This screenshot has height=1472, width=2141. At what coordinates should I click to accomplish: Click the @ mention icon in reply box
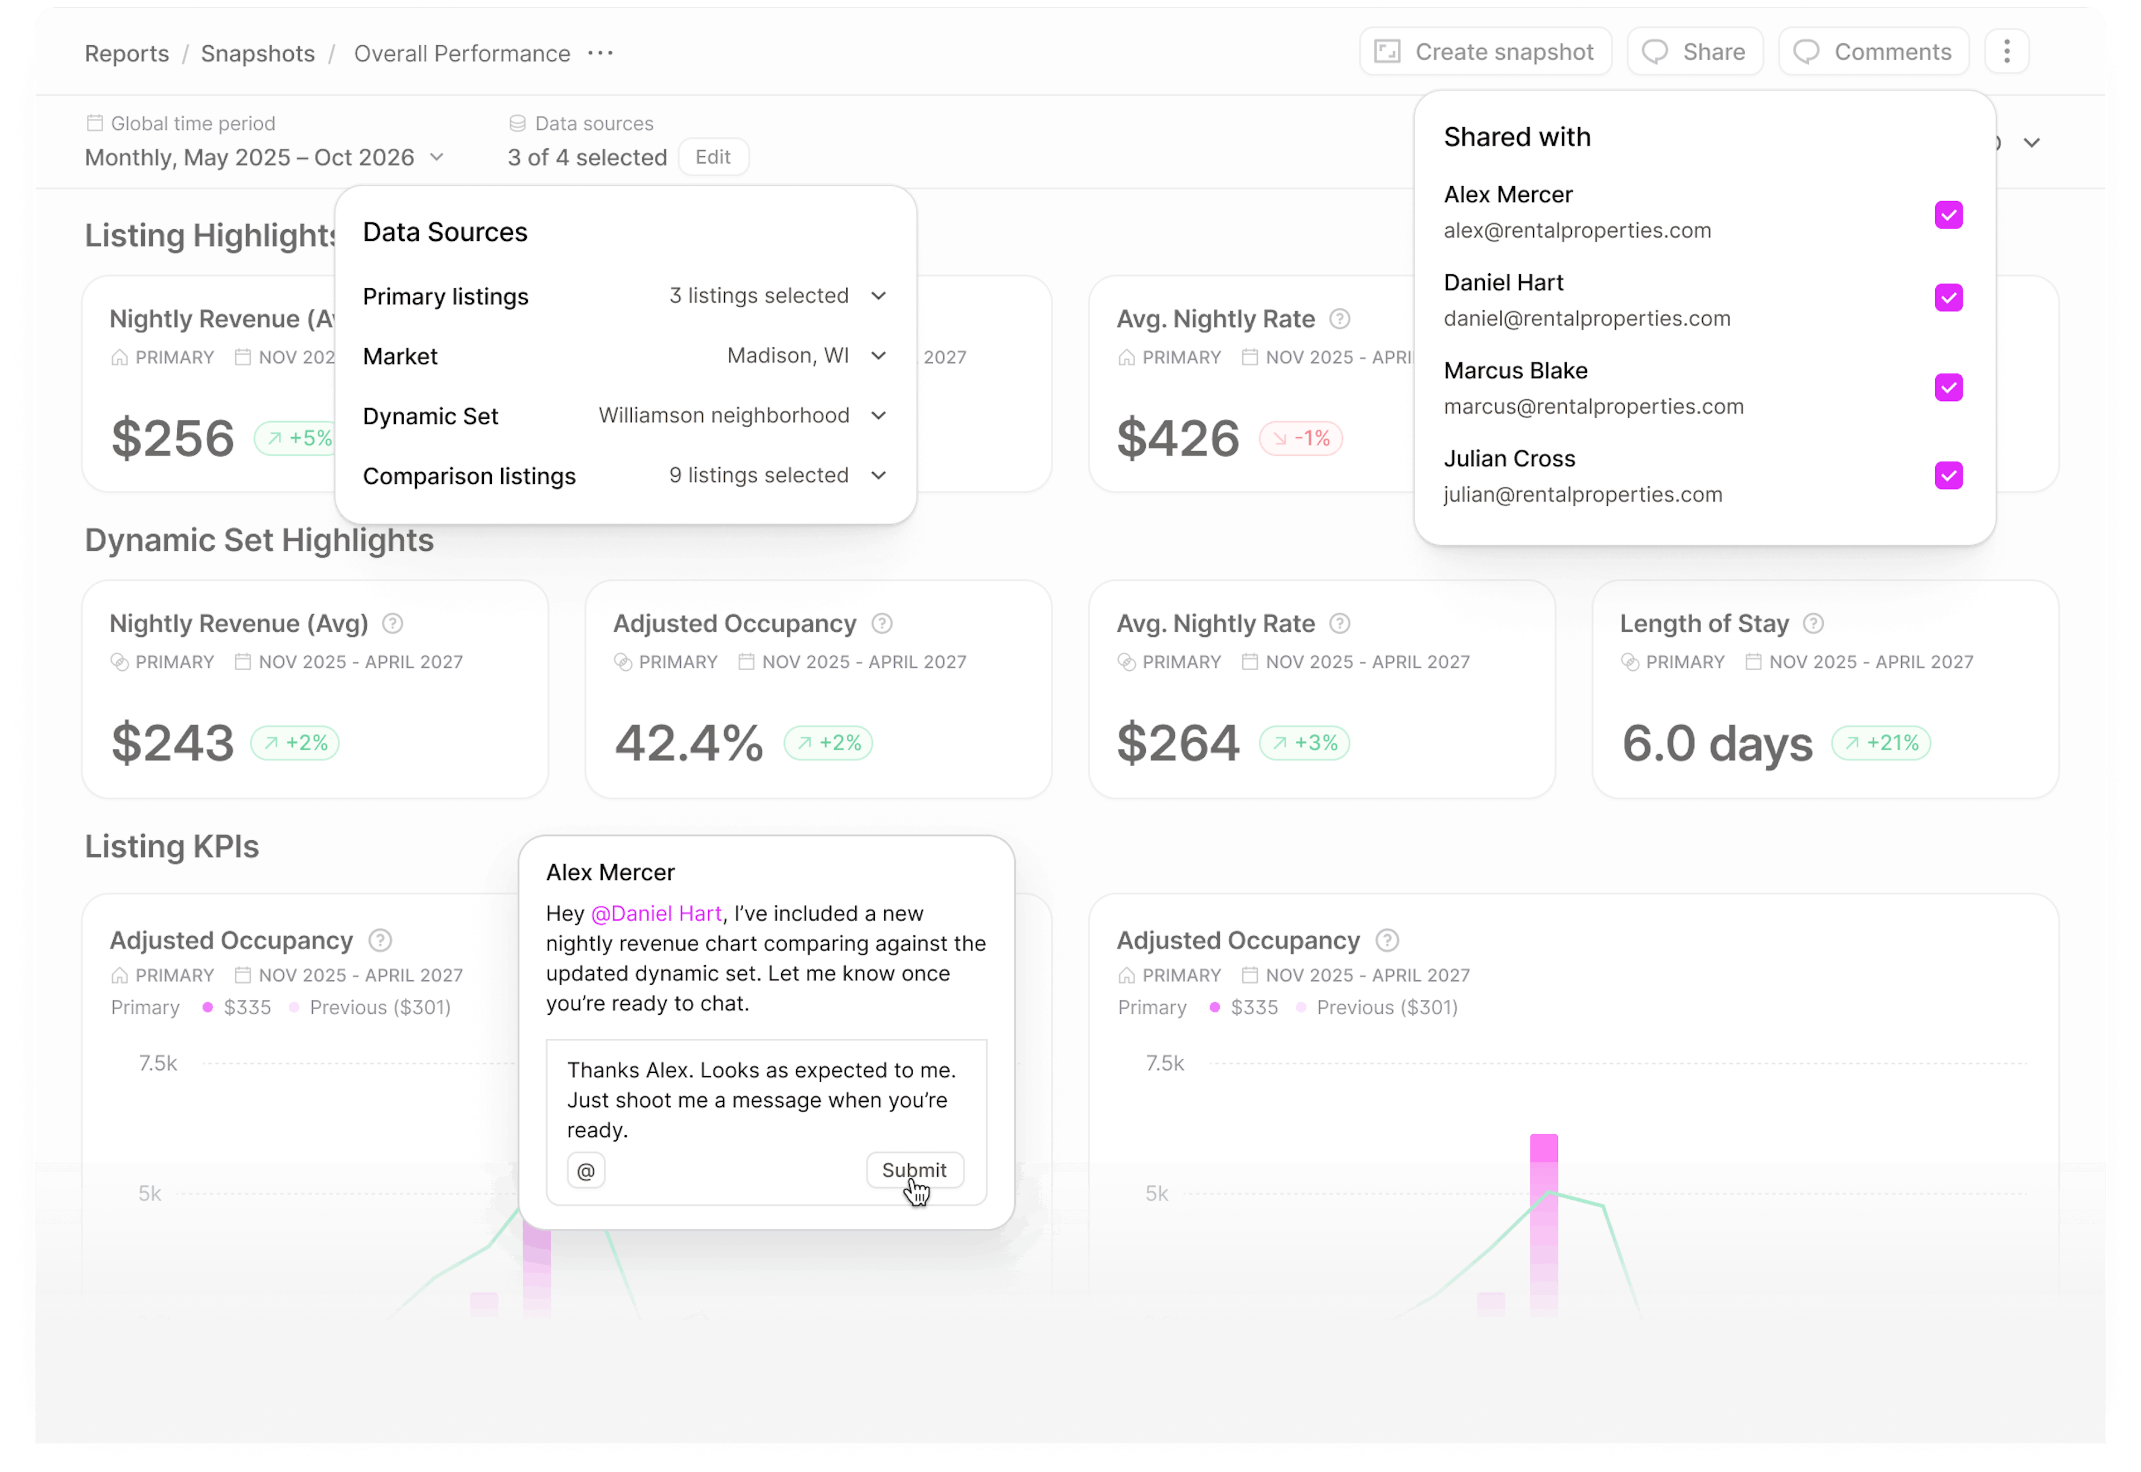tap(585, 1170)
